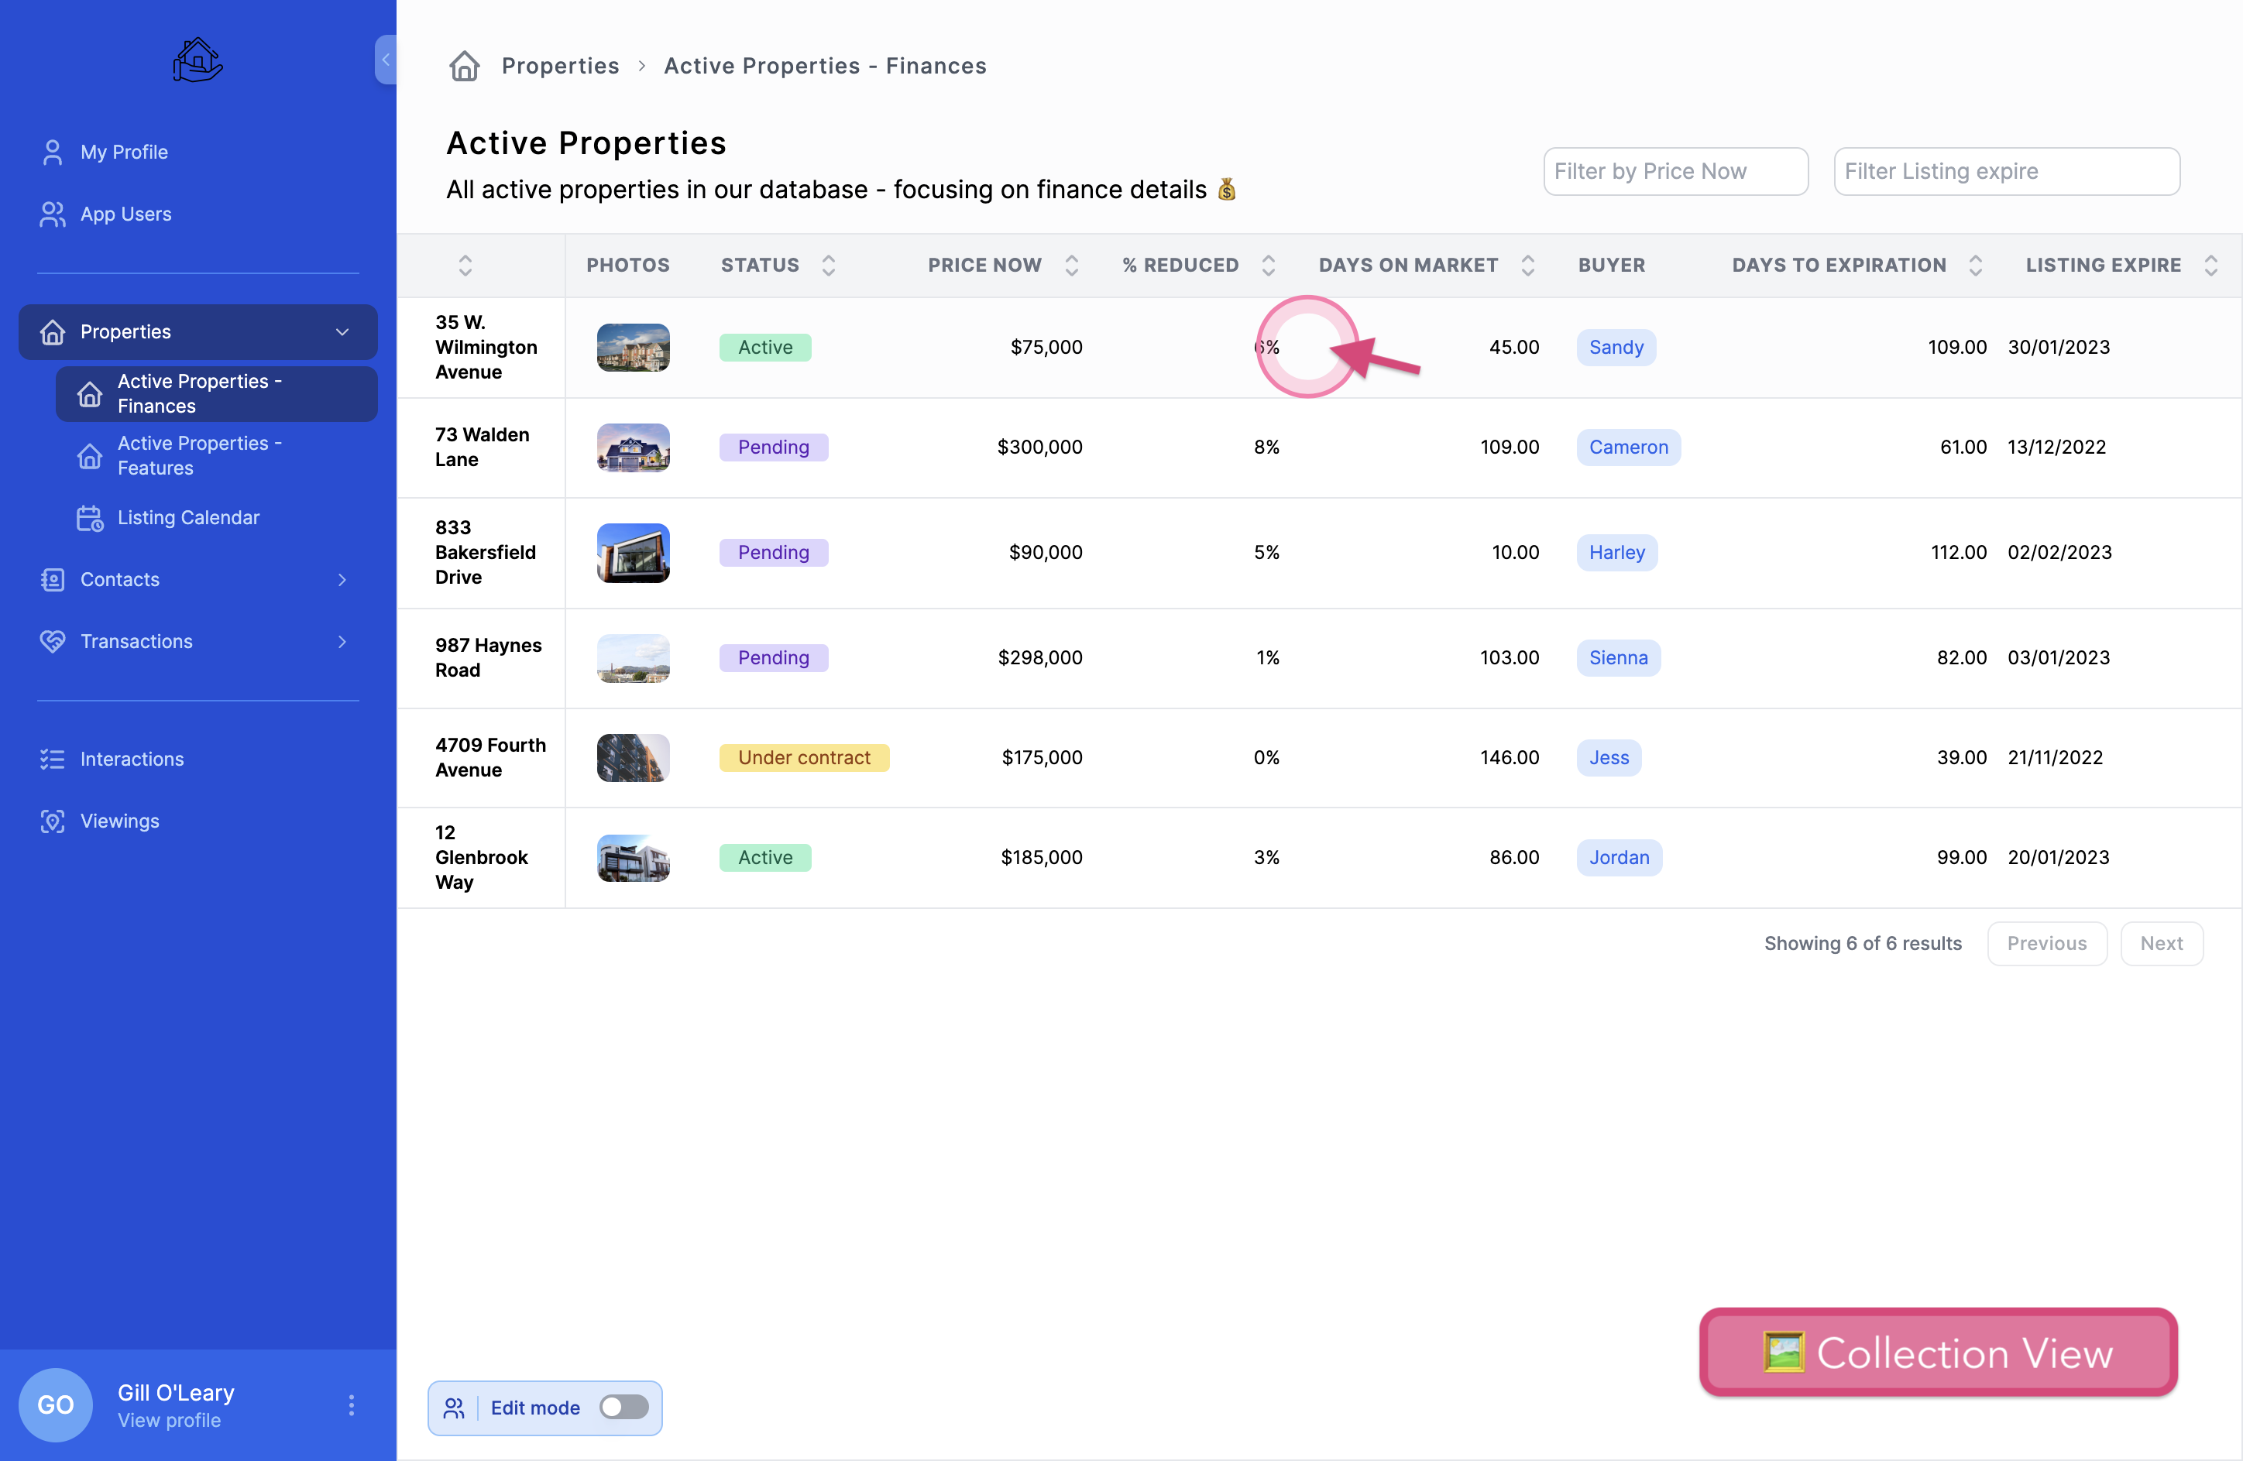The image size is (2243, 1461).
Task: Open Active Properties - Features page
Action: point(199,455)
